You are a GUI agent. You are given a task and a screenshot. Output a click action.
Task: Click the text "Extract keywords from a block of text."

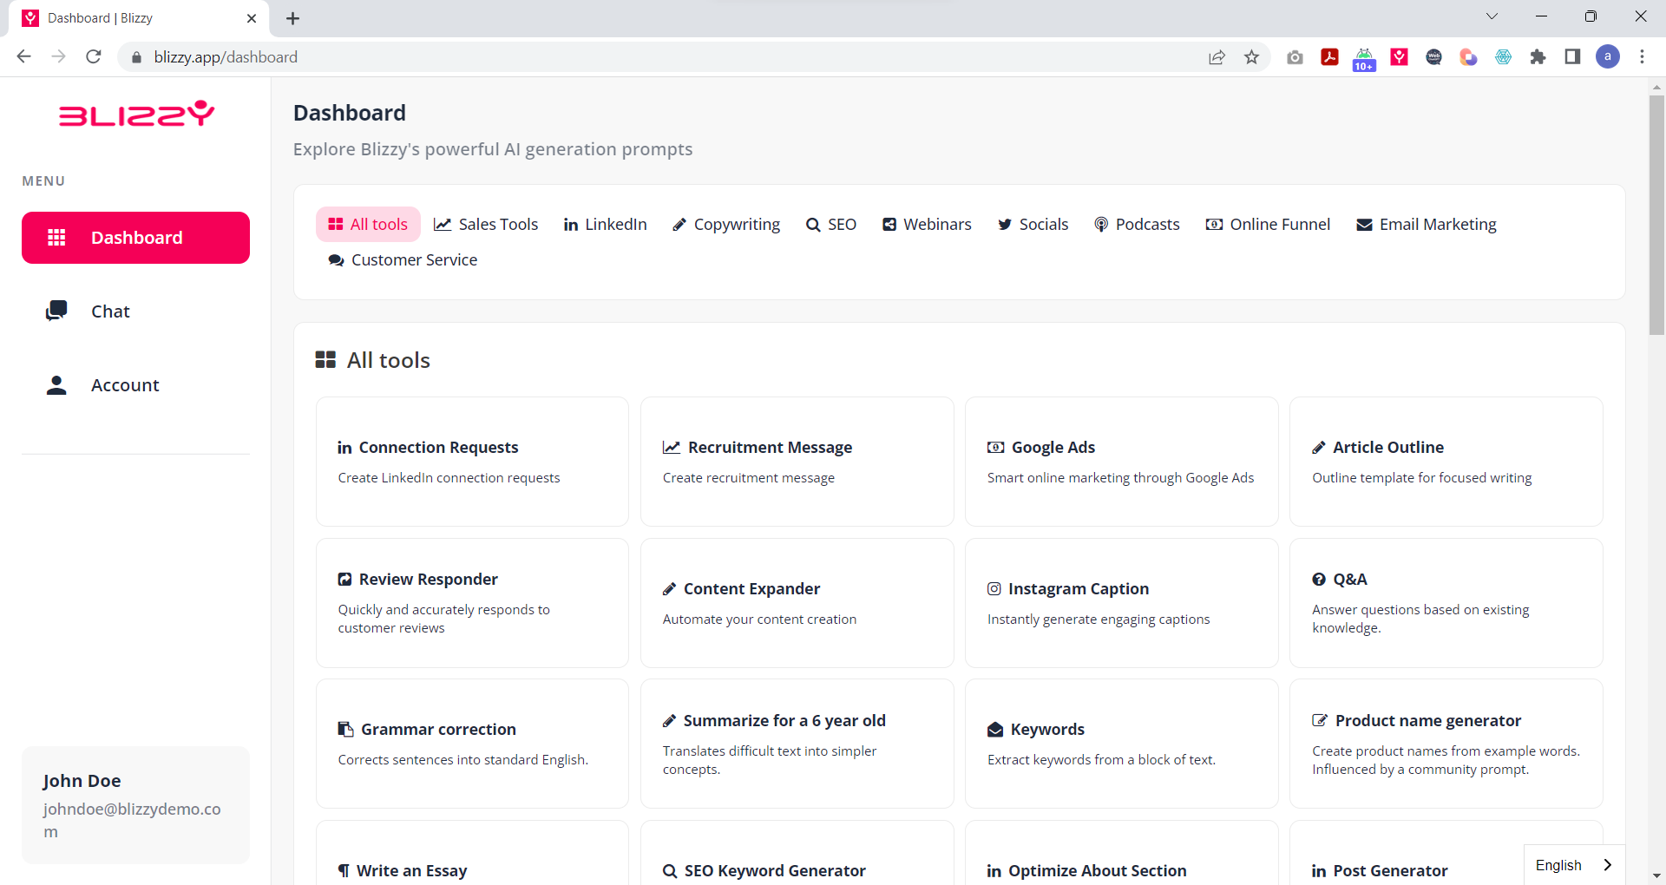(x=1101, y=760)
